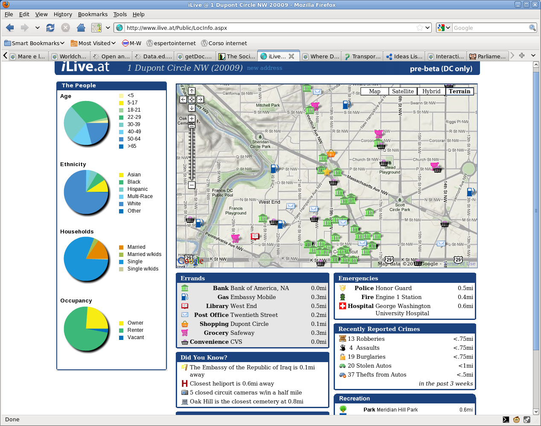Pan the map left
Viewport: 541px width, 426px height.
pos(183,99)
